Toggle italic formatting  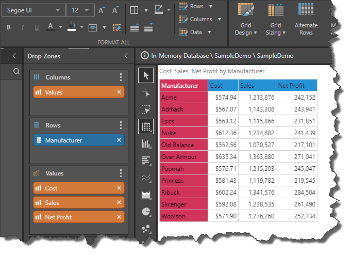23,27
